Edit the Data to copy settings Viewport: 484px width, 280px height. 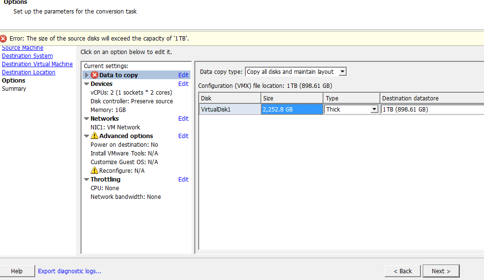pos(183,75)
